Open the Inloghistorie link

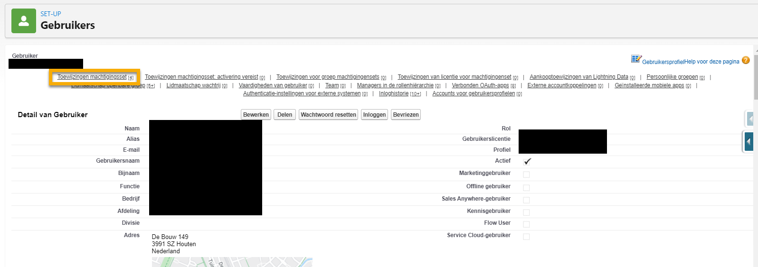(x=400, y=93)
